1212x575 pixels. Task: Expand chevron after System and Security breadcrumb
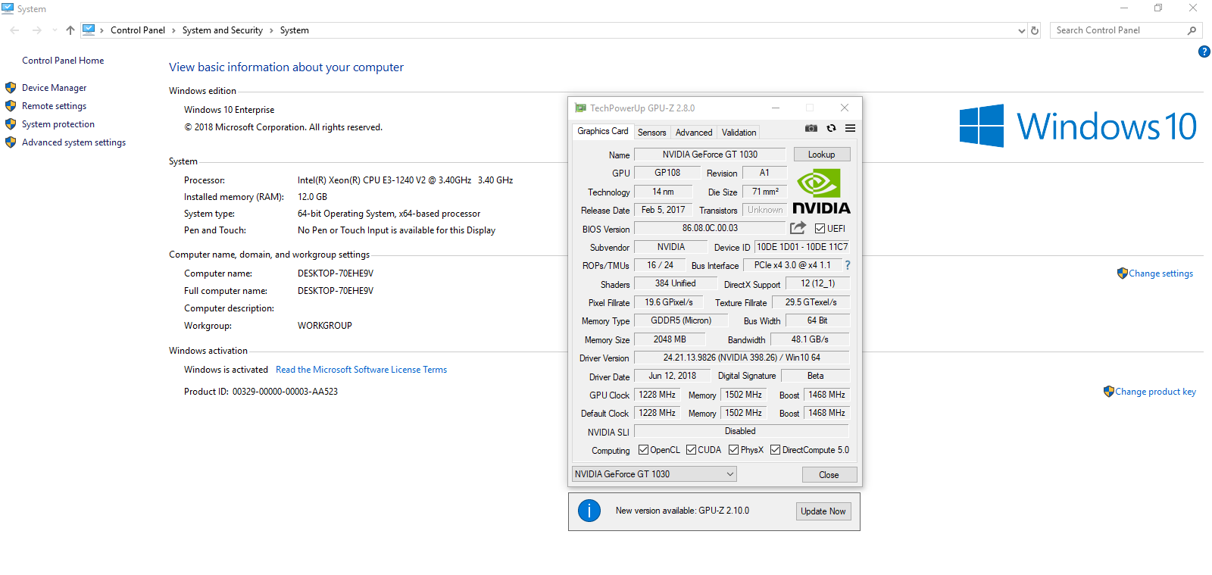[x=271, y=30]
